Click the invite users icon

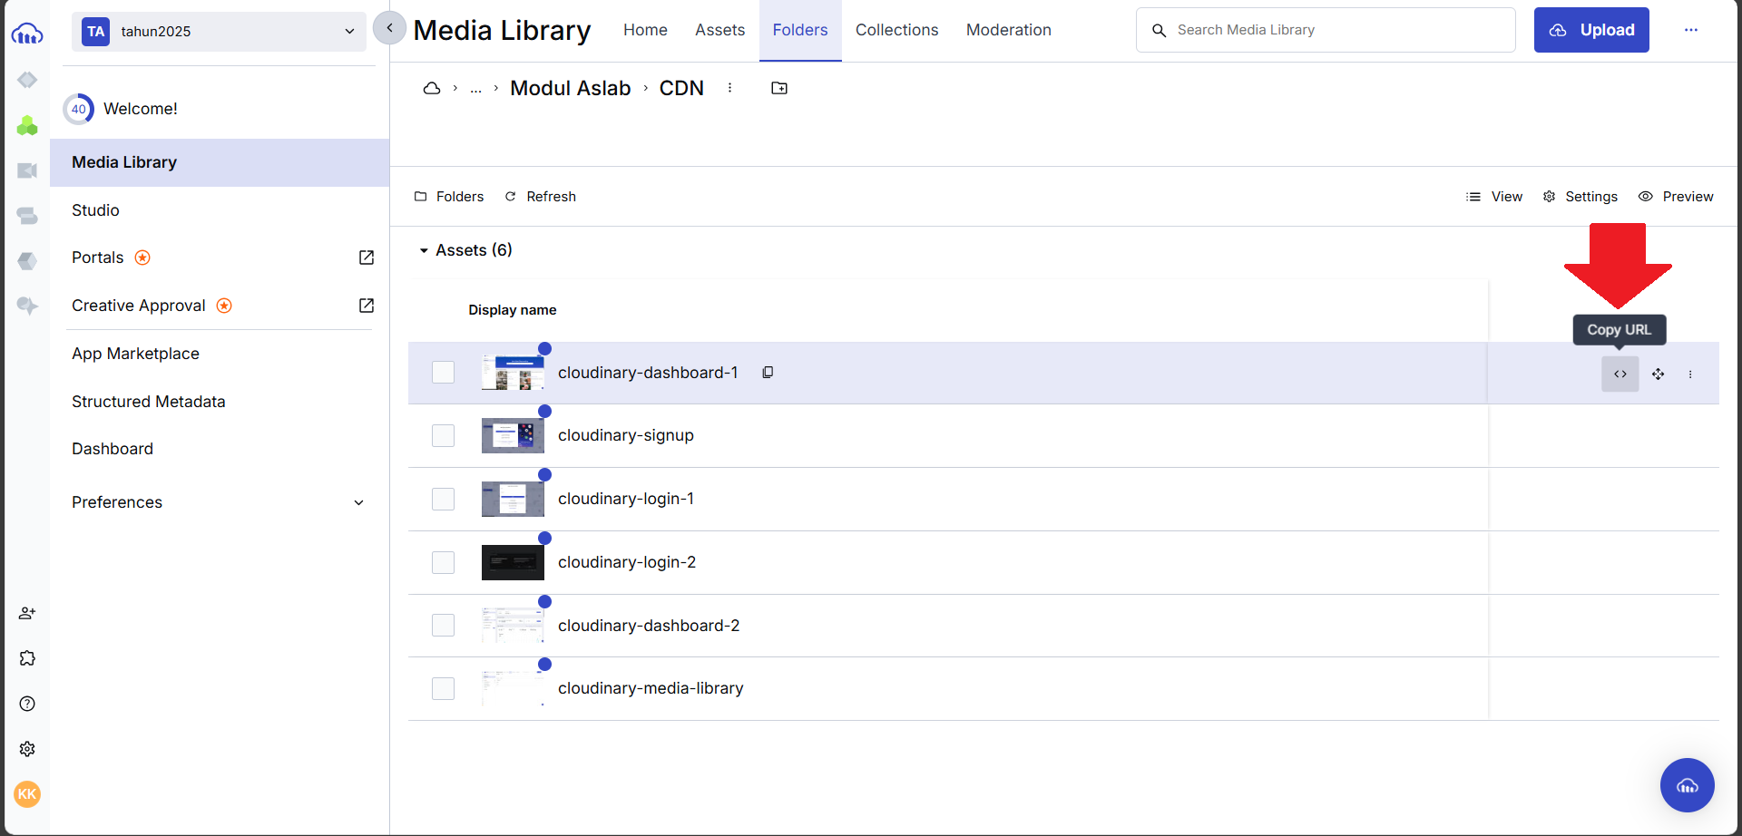tap(27, 613)
